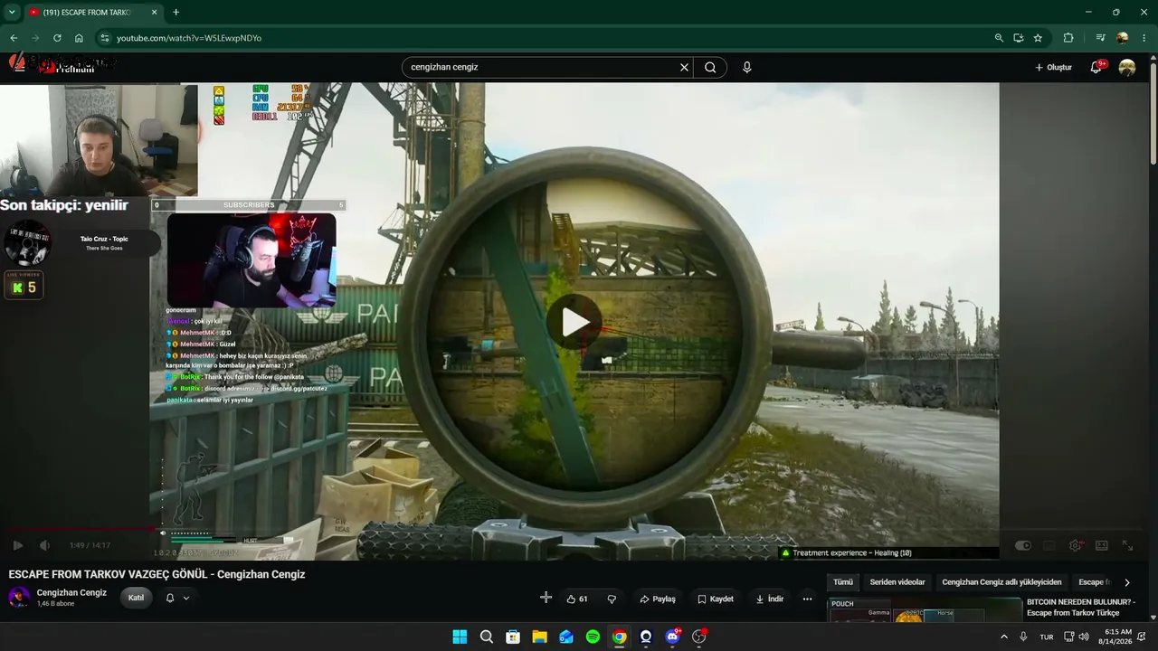Image resolution: width=1158 pixels, height=651 pixels.
Task: Open the YouTube hamburger guide menu
Action: (19, 67)
